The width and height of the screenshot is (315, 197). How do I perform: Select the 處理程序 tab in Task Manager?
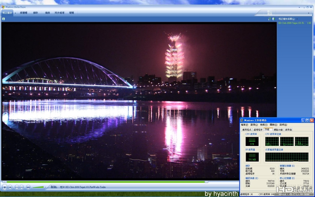(258, 130)
